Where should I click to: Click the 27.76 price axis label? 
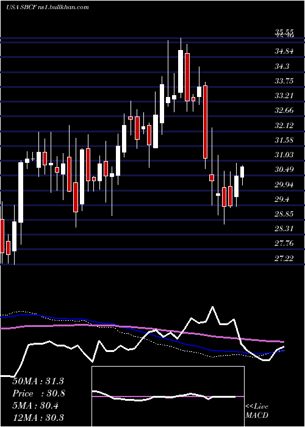[284, 243]
